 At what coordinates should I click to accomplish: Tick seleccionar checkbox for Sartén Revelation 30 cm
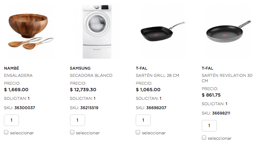pyautogui.click(x=204, y=138)
